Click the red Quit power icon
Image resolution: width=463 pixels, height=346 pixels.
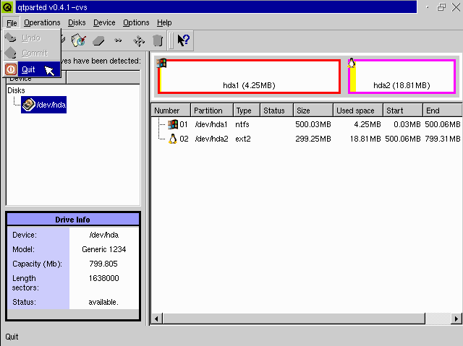point(11,69)
